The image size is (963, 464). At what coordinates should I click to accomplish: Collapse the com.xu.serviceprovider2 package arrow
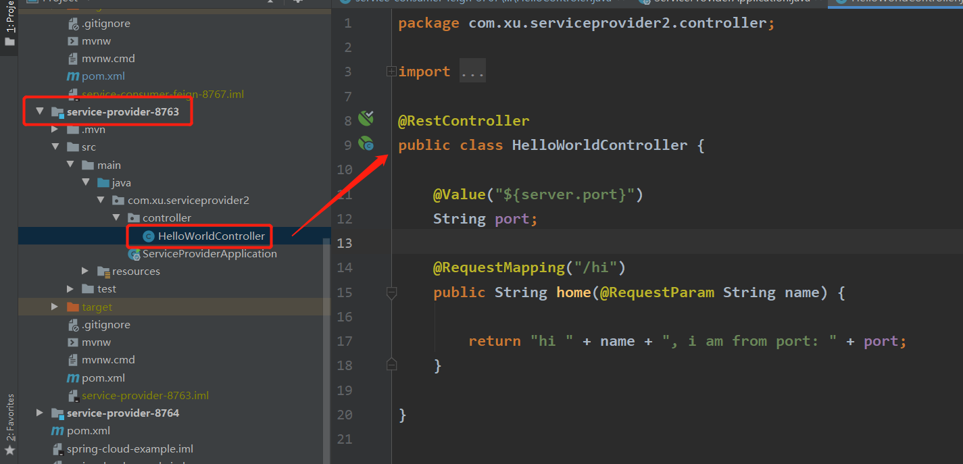(x=100, y=200)
